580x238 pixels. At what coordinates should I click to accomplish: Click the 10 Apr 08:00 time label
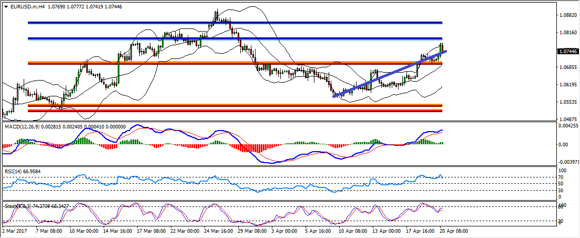coord(352,232)
